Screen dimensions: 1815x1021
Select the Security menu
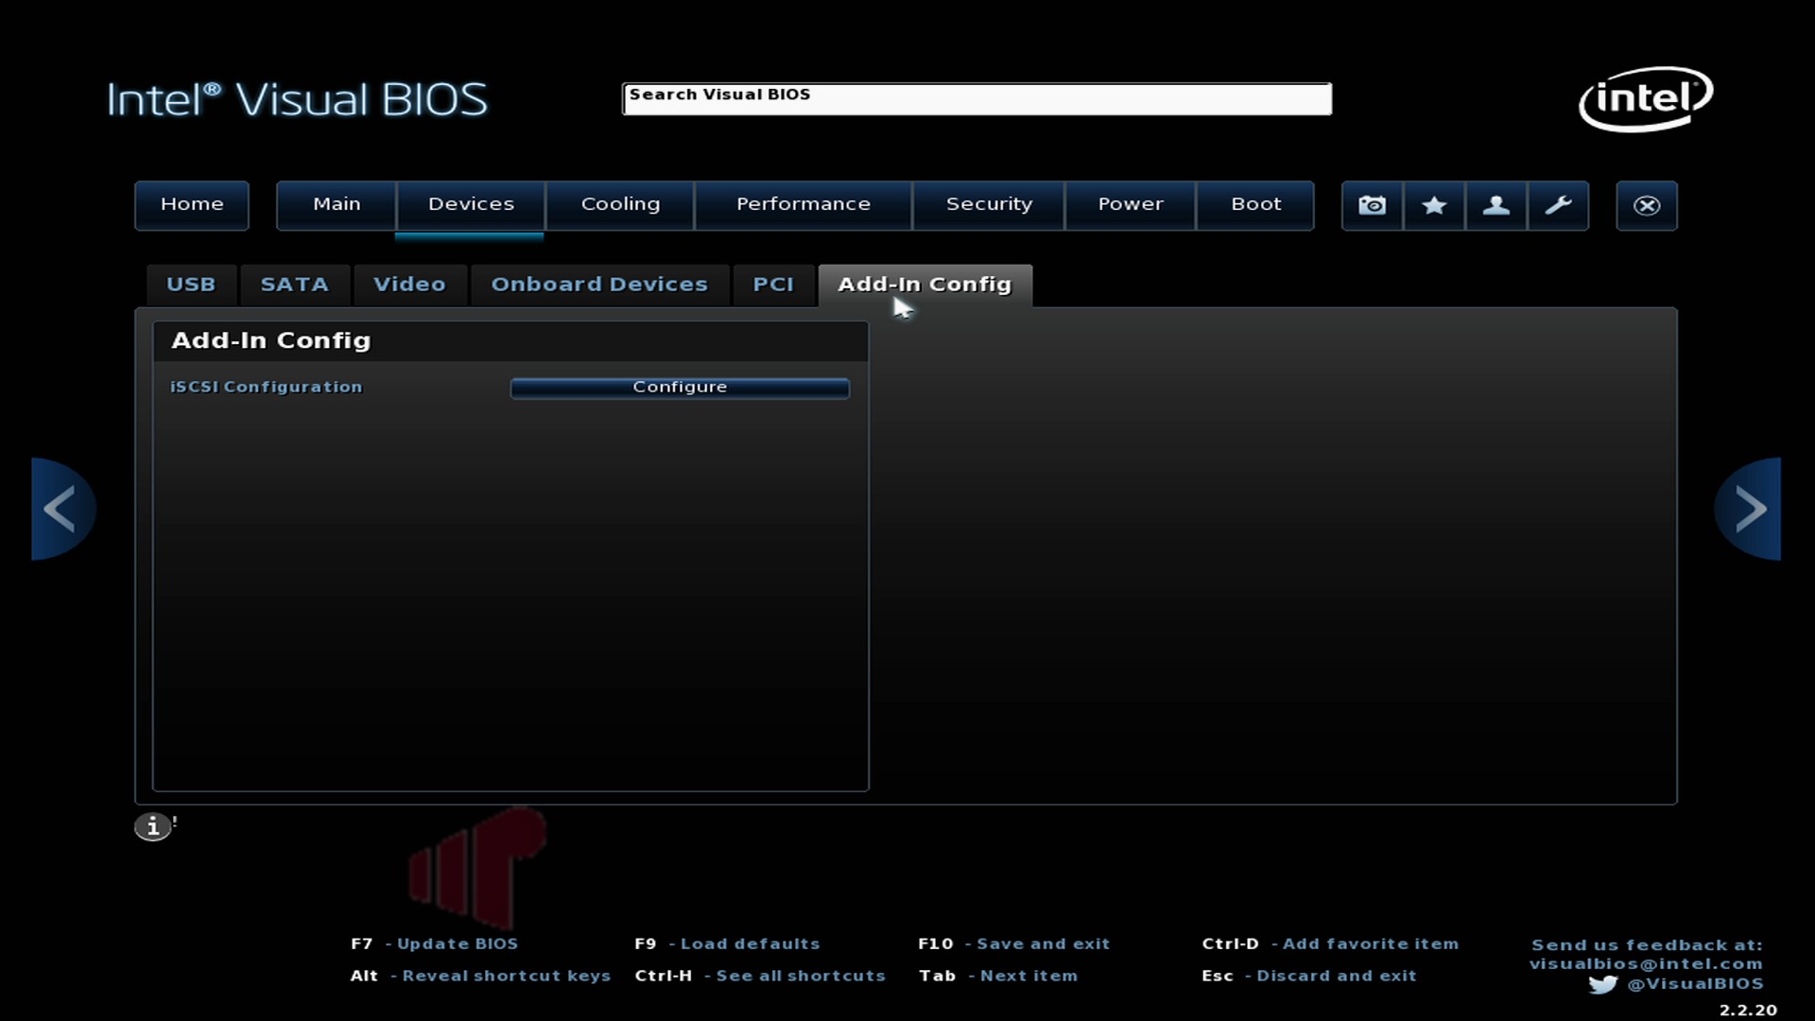(989, 205)
